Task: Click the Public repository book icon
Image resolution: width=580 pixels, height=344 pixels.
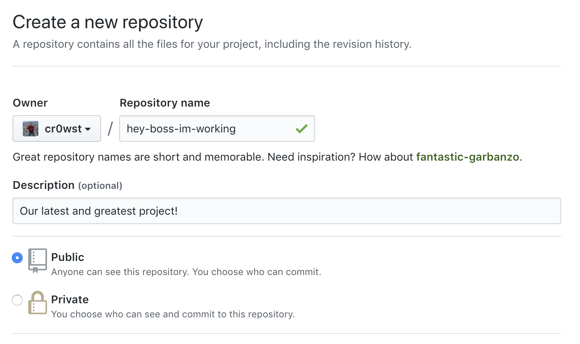Action: coord(37,261)
